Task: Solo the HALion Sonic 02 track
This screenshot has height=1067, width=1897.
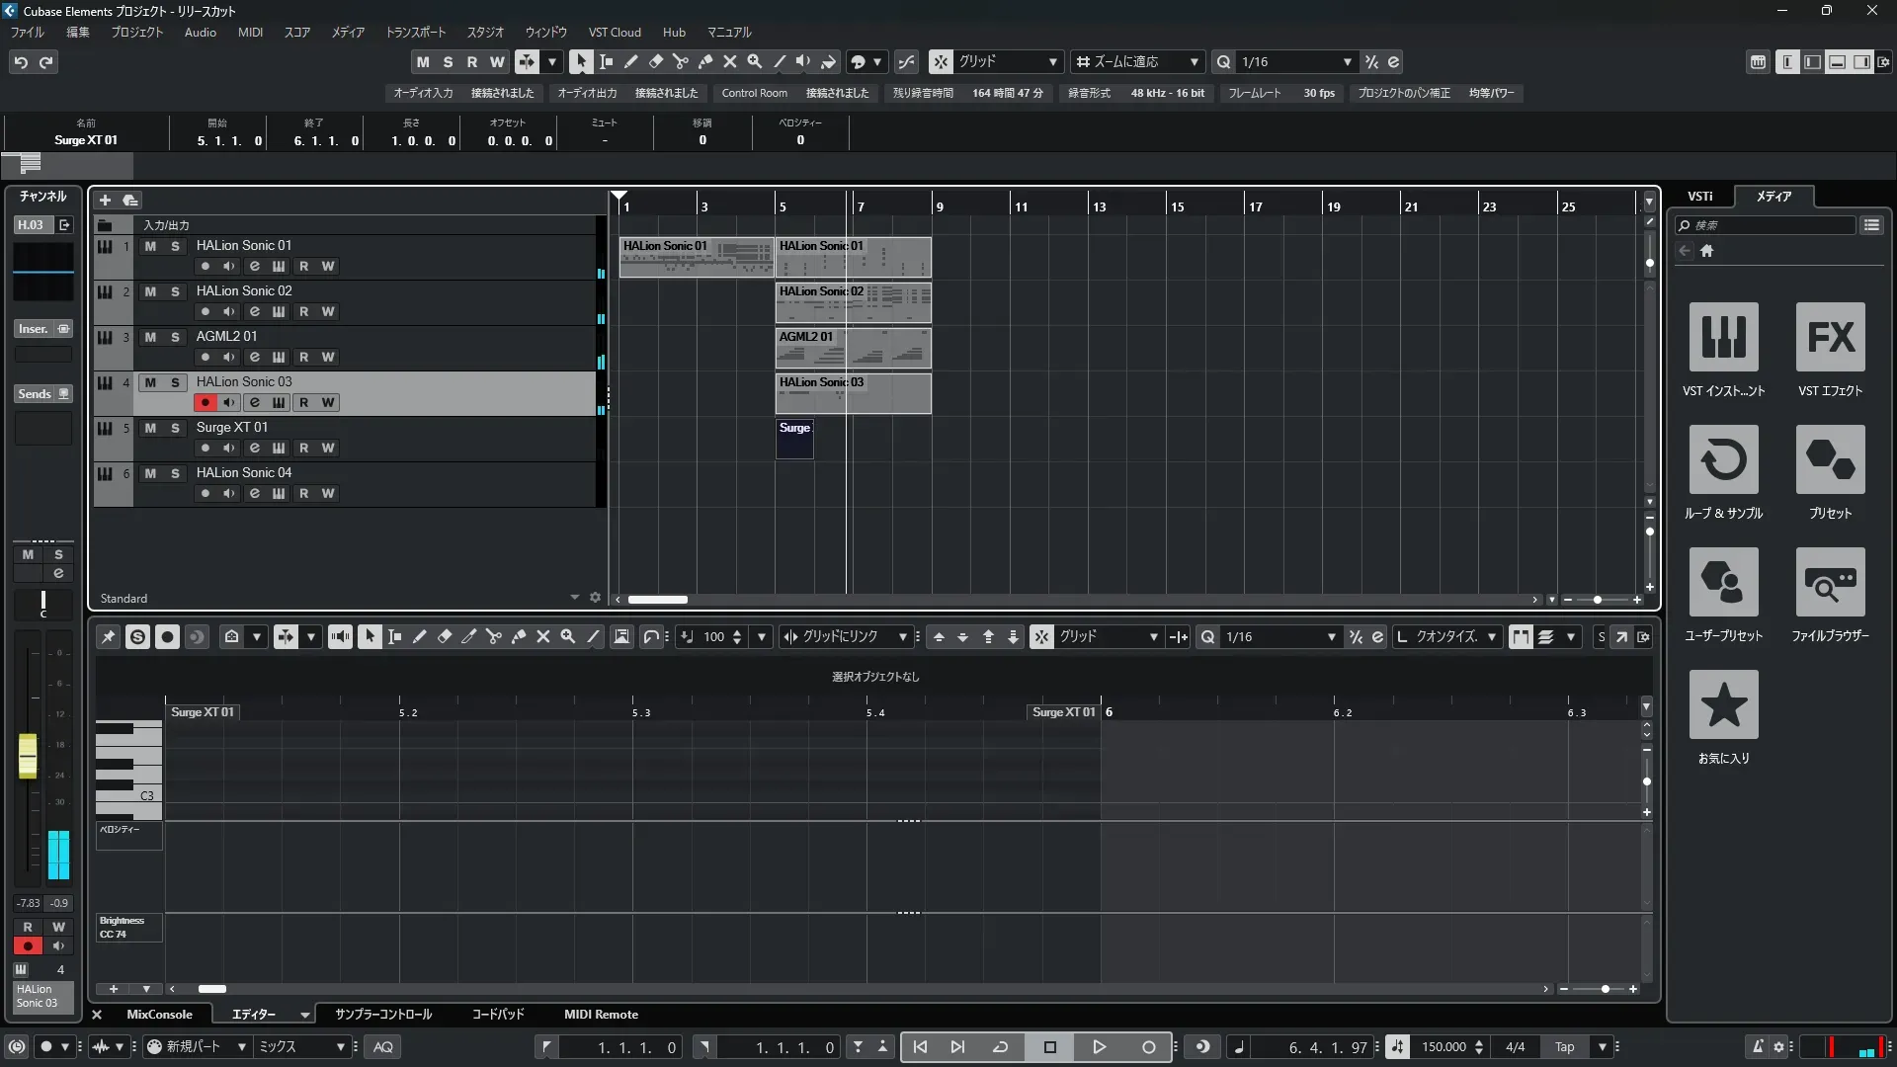Action: [x=175, y=291]
